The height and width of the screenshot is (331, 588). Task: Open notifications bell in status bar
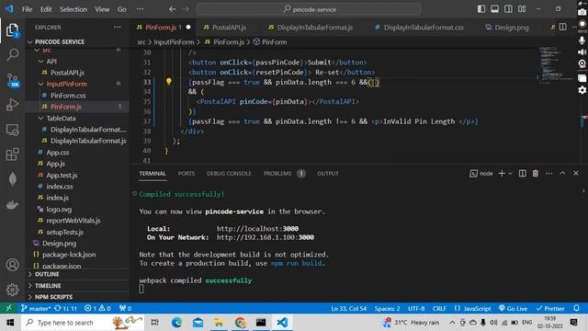click(576, 308)
